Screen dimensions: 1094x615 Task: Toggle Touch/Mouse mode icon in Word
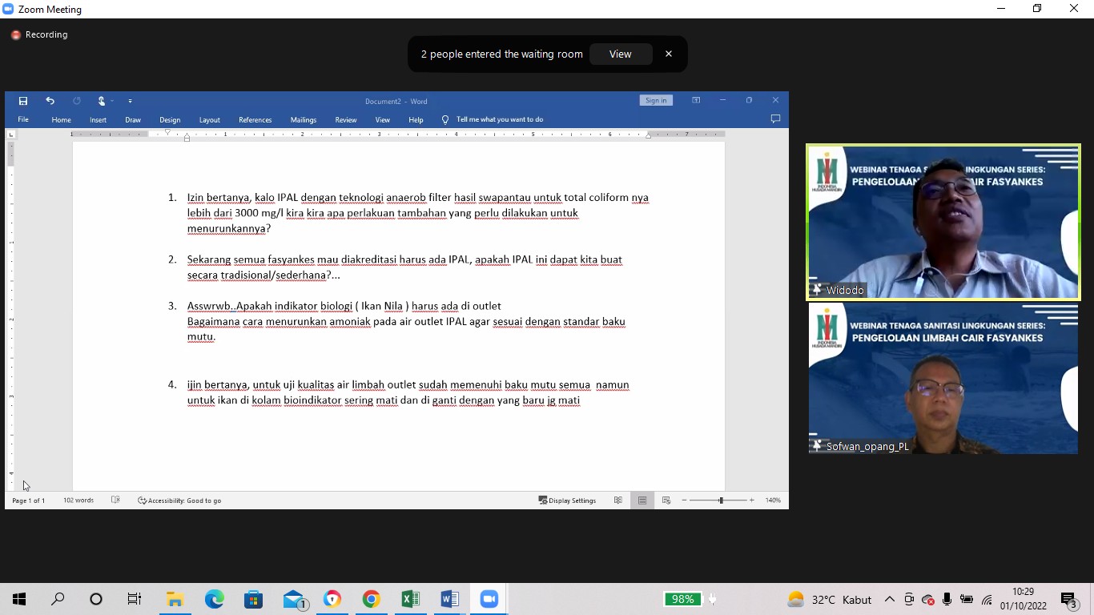[x=102, y=101]
